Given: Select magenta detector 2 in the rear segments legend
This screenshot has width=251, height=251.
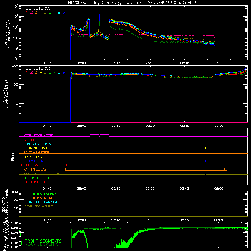Looking at the screenshot, I should click(x=32, y=72).
